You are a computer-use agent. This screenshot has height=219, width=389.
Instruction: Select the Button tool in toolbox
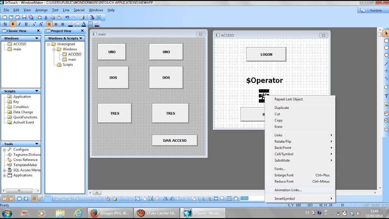pyautogui.click(x=386, y=130)
